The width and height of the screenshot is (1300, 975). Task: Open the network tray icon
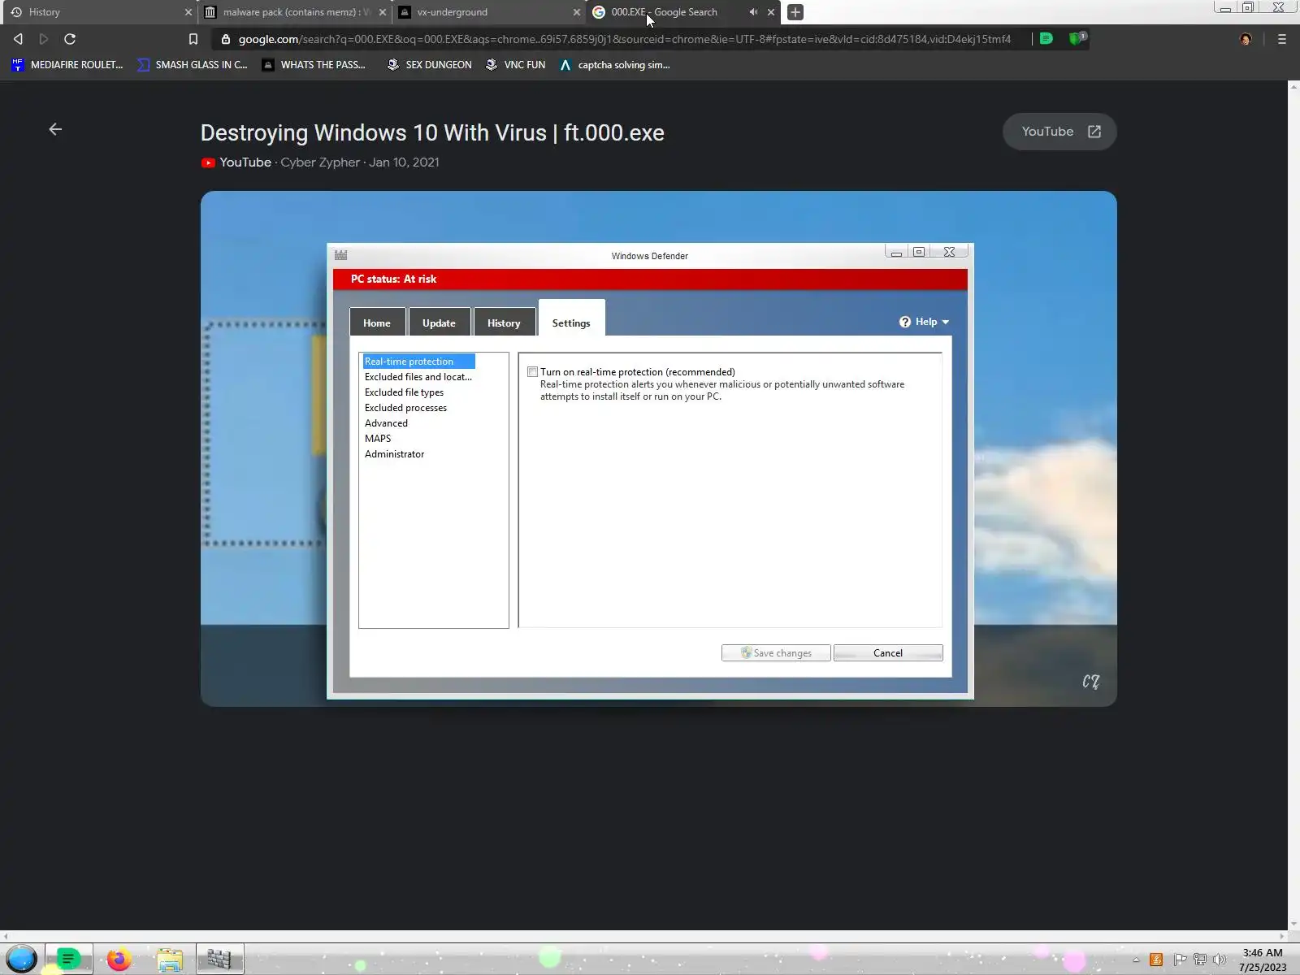point(1200,960)
